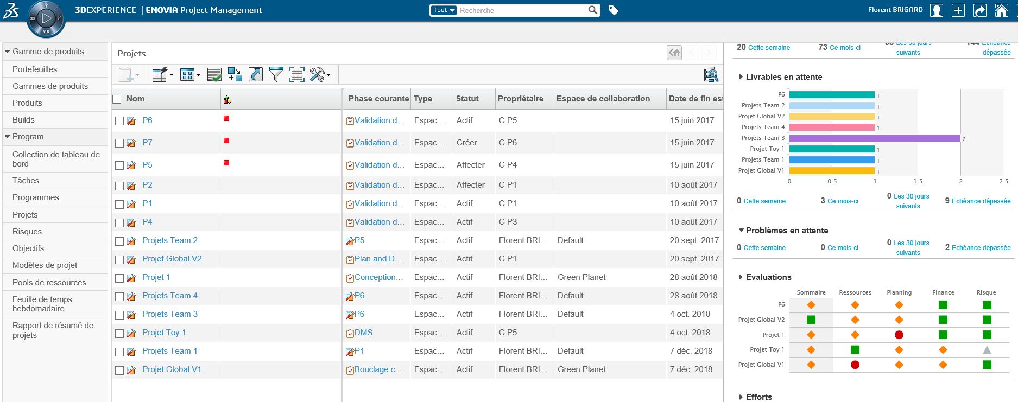Click the copy squares icon in toolbar
1018x402 pixels.
pyautogui.click(x=235, y=74)
